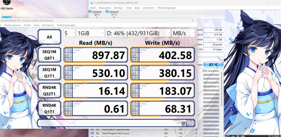The height and width of the screenshot is (137, 281).
Task: Click the HEX-значення column header
Action: coord(211,71)
